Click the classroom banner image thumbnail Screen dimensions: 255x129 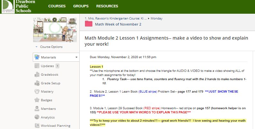click(55, 30)
